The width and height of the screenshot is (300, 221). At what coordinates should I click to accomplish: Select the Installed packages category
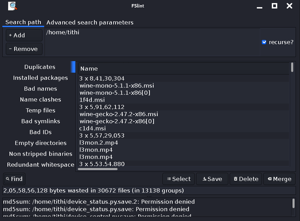click(40, 78)
